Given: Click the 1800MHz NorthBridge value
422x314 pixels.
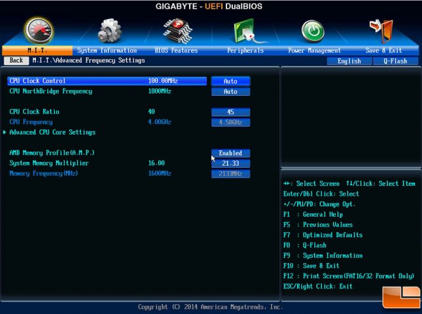Looking at the screenshot, I should click(x=160, y=91).
